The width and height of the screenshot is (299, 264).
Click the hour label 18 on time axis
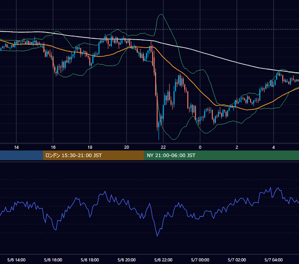click(x=90, y=147)
